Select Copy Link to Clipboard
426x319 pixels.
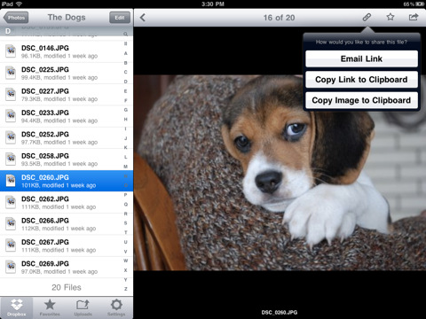[x=361, y=80]
